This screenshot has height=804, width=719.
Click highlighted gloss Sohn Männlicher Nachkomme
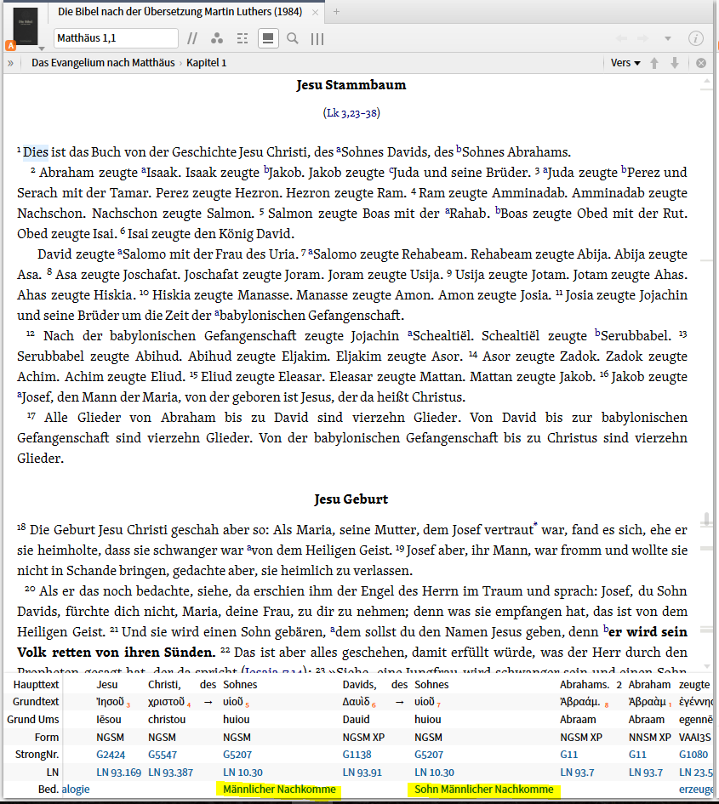[x=483, y=790]
